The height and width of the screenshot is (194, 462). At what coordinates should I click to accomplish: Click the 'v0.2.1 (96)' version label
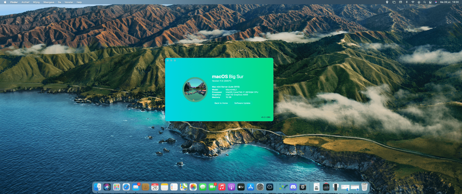[266, 117]
